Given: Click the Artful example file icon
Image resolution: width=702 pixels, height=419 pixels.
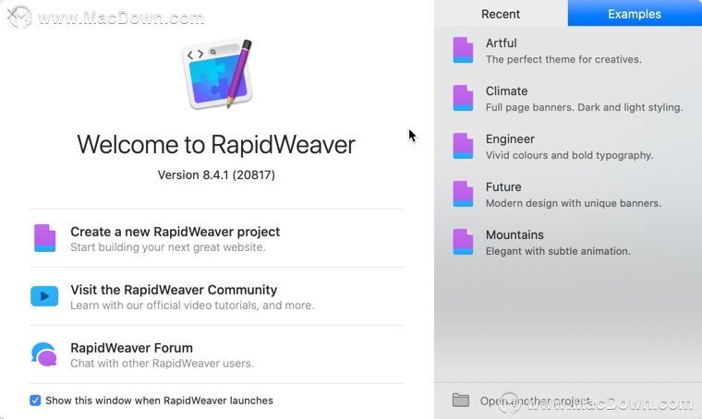Looking at the screenshot, I should [x=463, y=50].
